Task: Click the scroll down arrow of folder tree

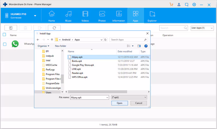Action: (62, 92)
